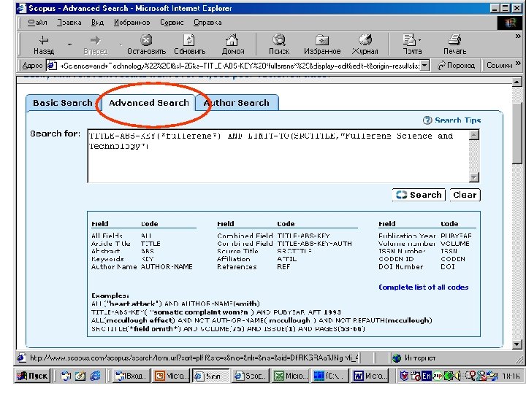Click the Clear button
The height and width of the screenshot is (394, 526).
[x=465, y=195]
